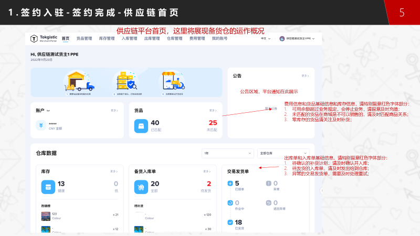Click the 已接单 status icon
420x236 pixels.
(x=230, y=183)
